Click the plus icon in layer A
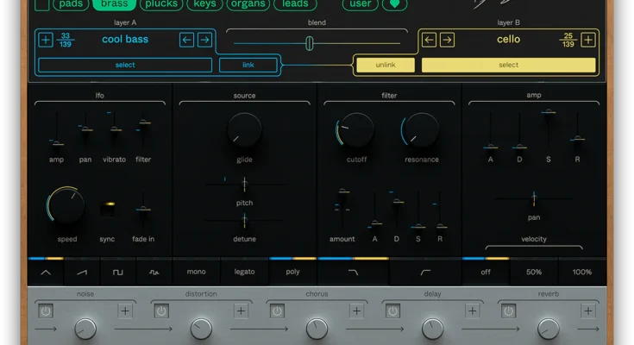 click(x=46, y=40)
